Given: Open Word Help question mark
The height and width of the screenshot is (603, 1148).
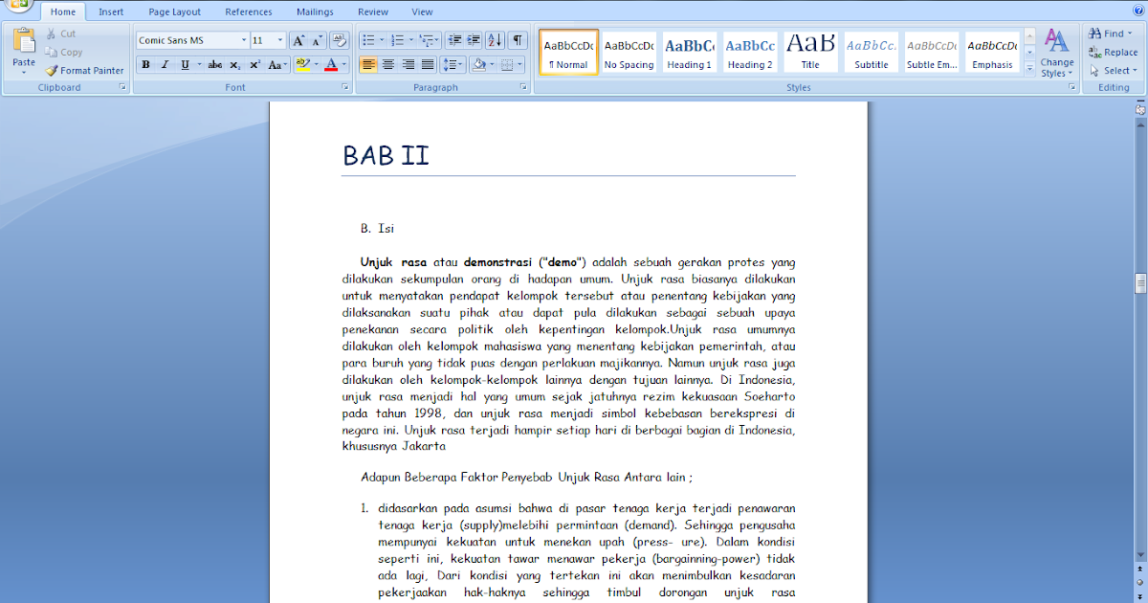Looking at the screenshot, I should click(x=1138, y=10).
